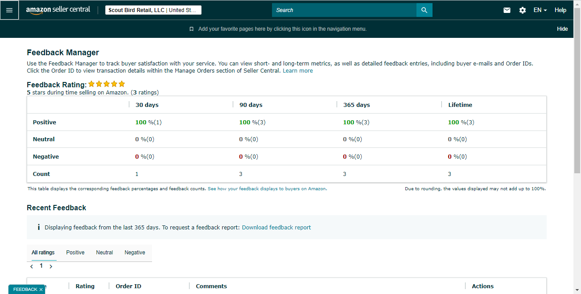
Task: Click the Actions column header
Action: click(x=483, y=286)
